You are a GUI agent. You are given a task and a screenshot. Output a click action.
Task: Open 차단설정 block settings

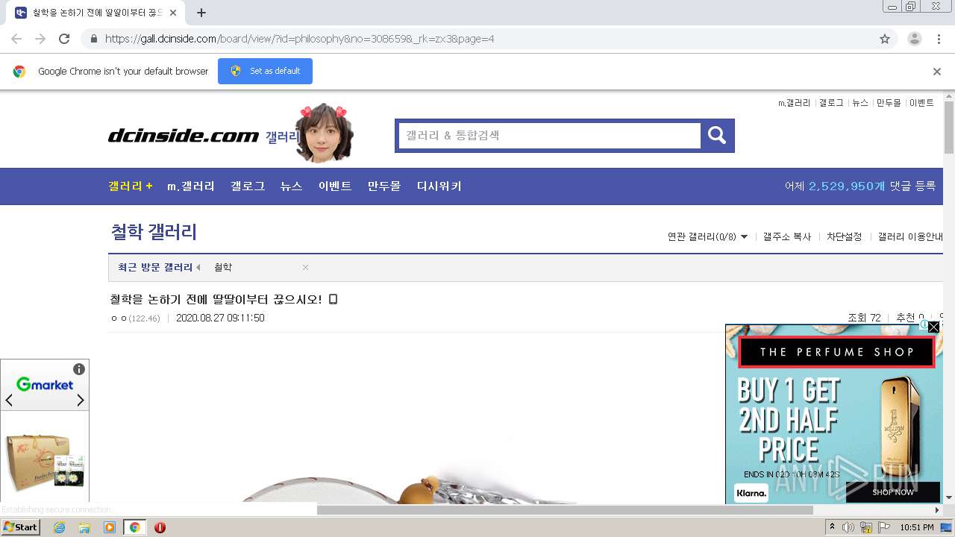[x=845, y=236]
